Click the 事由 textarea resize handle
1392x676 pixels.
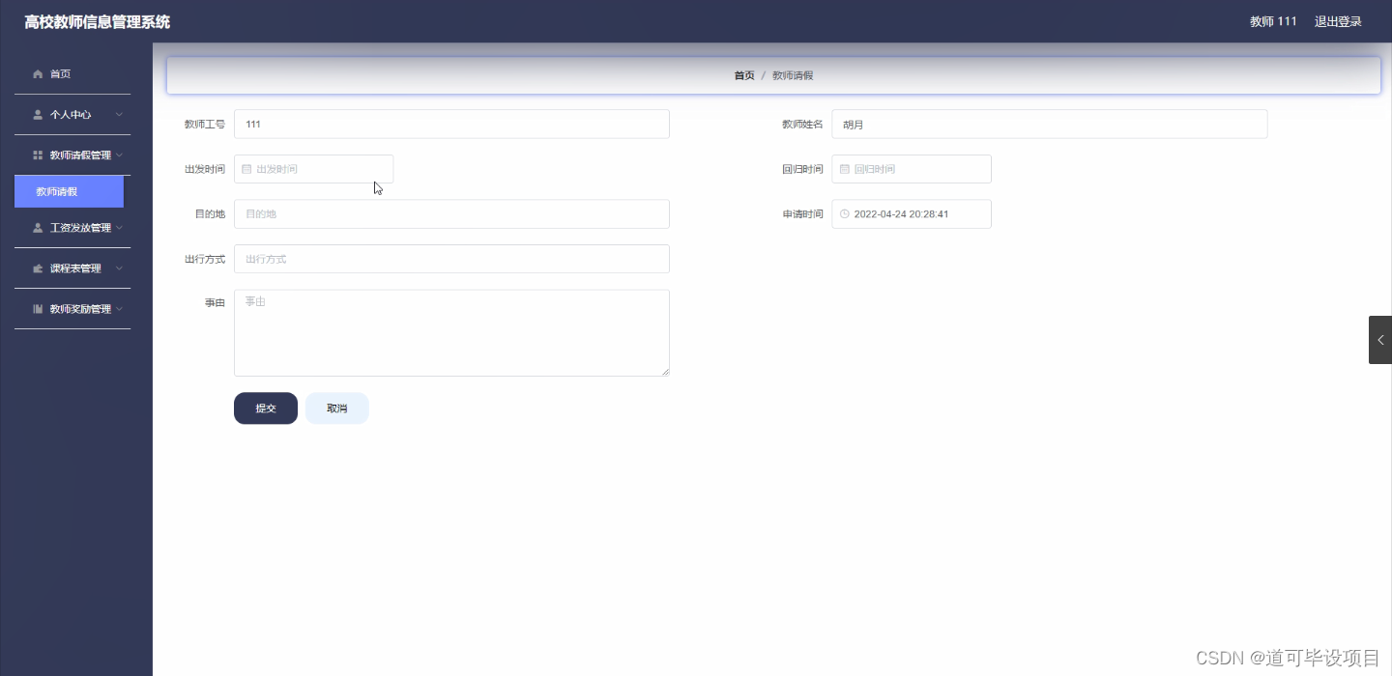click(x=664, y=371)
